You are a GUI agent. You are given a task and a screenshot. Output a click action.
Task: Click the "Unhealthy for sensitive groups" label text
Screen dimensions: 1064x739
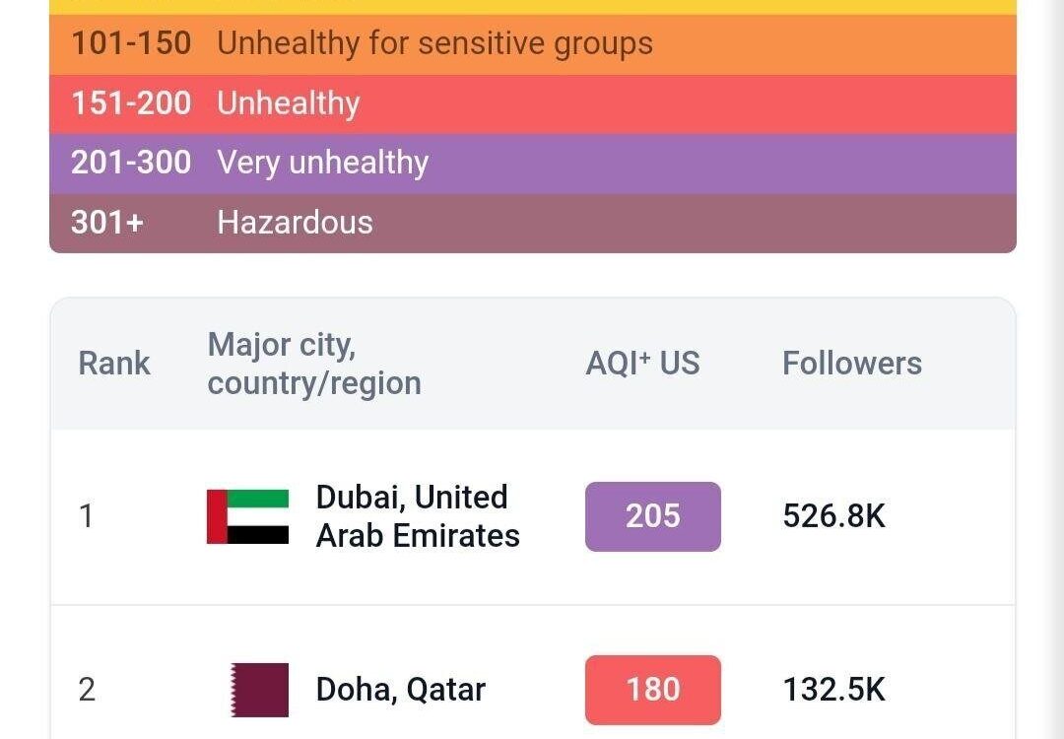[x=435, y=43]
